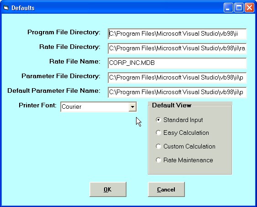The image size is (257, 207).
Task: Click the Parameter File Directory input box
Action: click(x=177, y=78)
